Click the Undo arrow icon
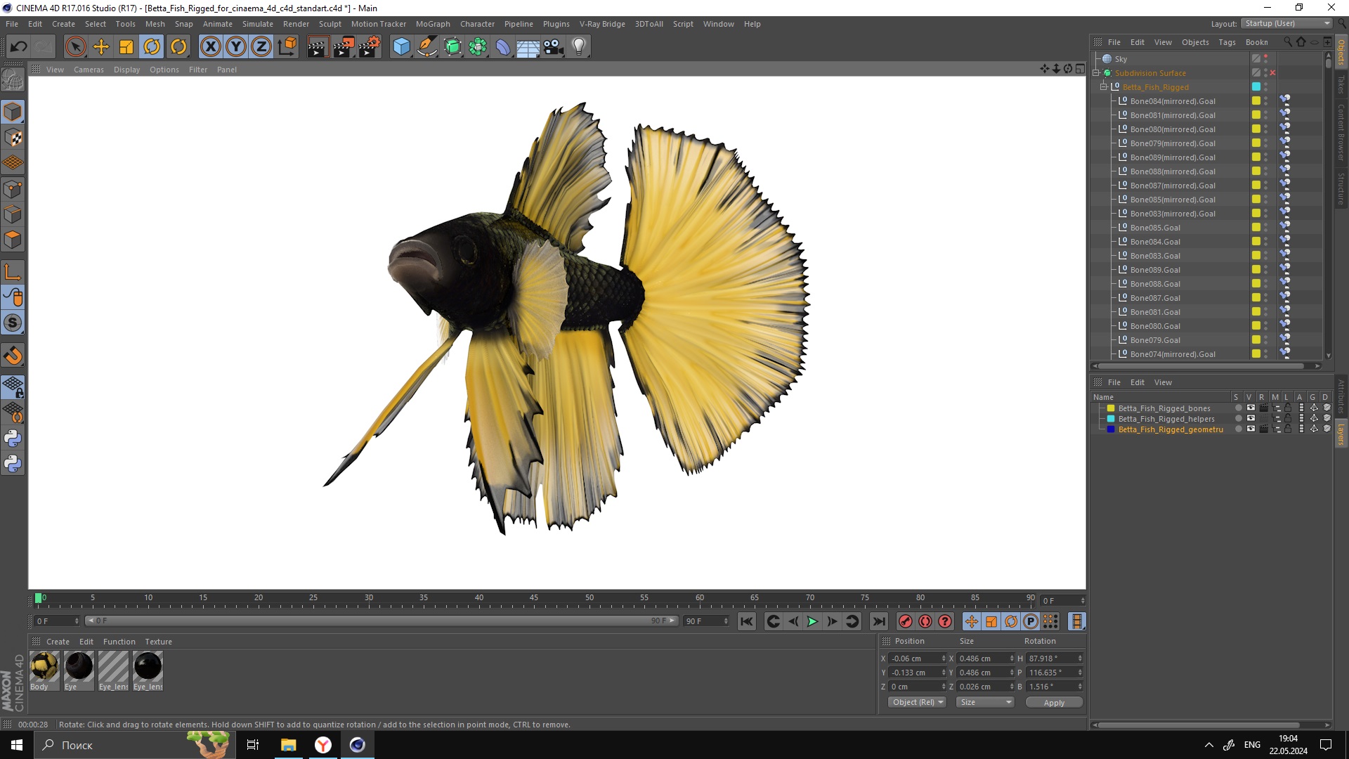Image resolution: width=1349 pixels, height=759 pixels. coord(19,47)
